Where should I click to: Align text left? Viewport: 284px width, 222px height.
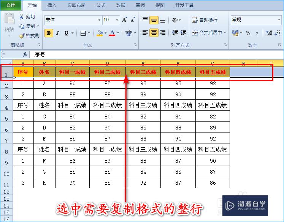145,33
